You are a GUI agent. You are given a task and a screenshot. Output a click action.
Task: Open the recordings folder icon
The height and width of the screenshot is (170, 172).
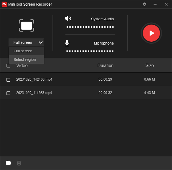(x=8, y=163)
